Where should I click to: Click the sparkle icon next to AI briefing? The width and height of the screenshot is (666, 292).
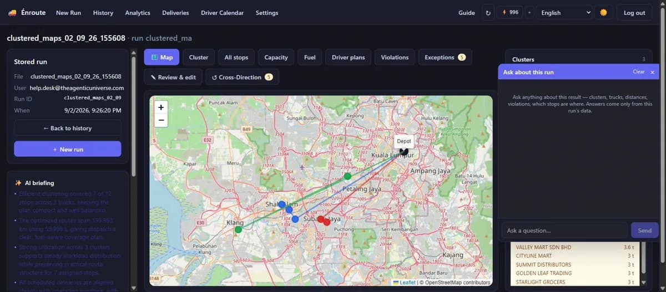pyautogui.click(x=18, y=183)
